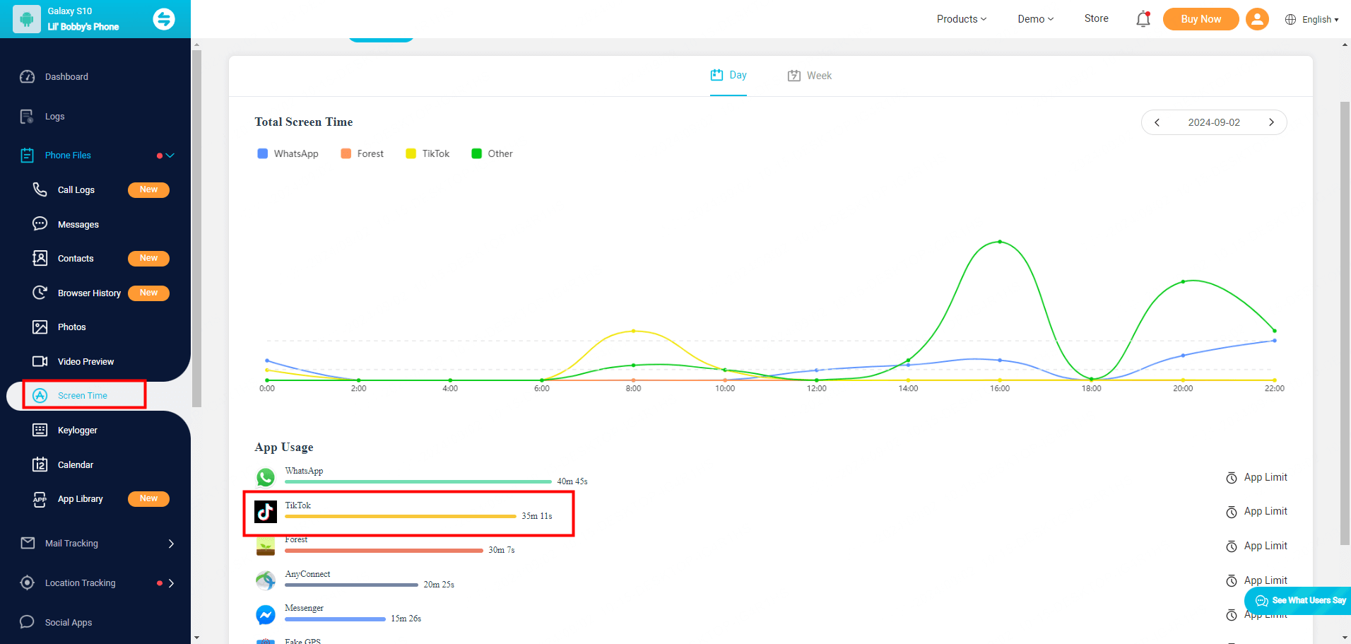The image size is (1351, 644).
Task: Click the Messenger app icon
Action: pos(266,615)
